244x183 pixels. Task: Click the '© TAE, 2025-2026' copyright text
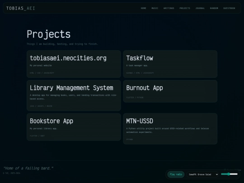pos(12,173)
